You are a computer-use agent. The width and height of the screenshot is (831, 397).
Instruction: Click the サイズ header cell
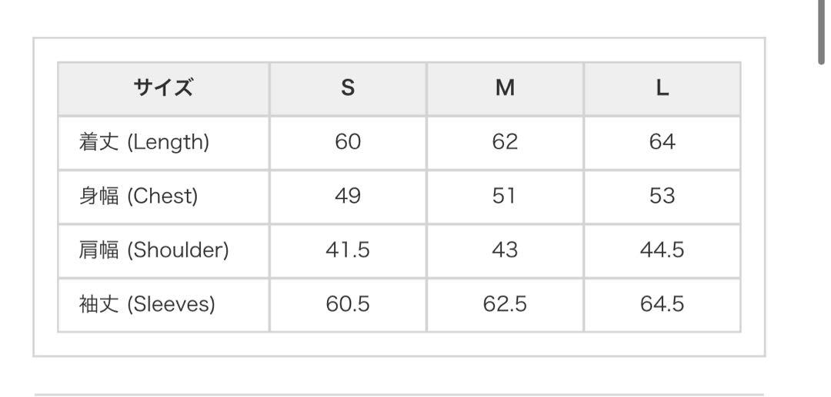click(163, 88)
